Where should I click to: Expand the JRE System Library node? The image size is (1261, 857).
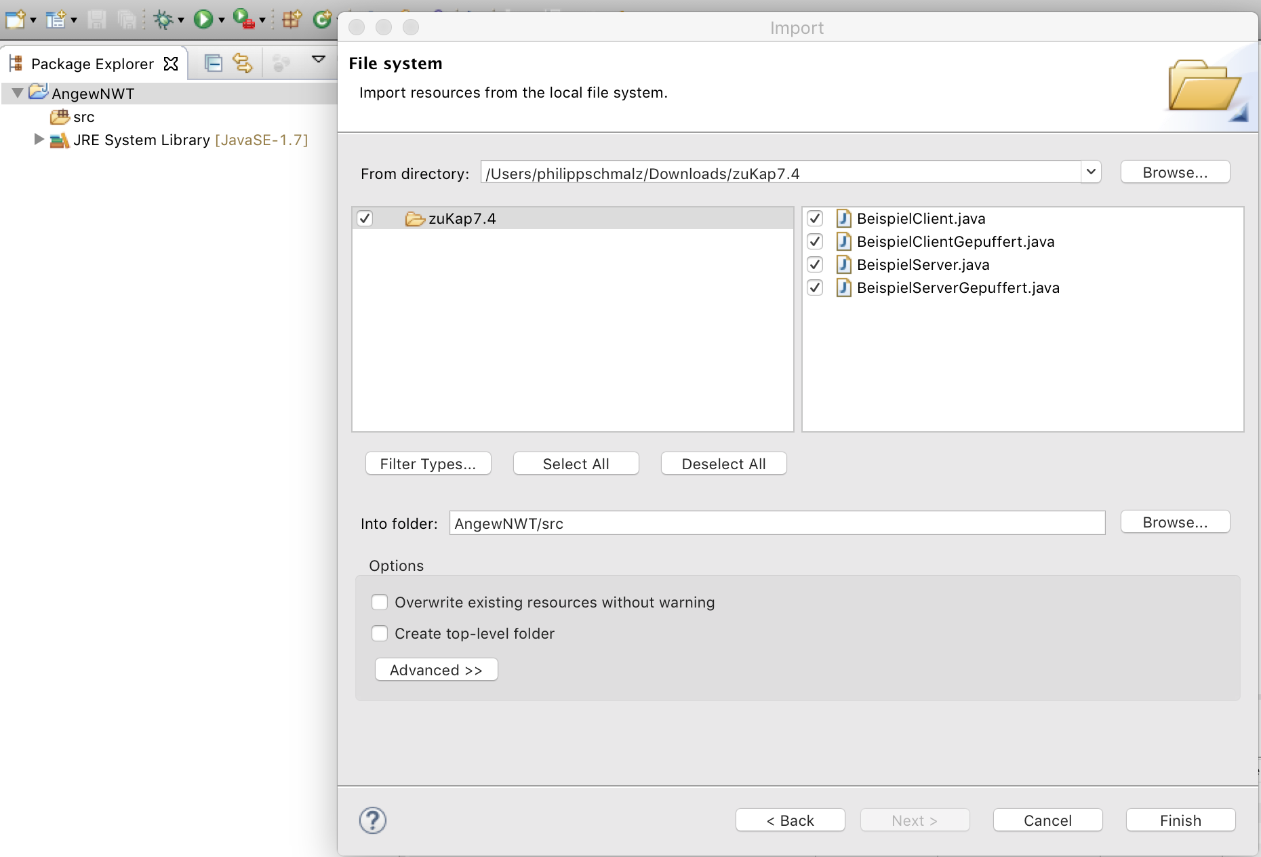pos(39,140)
